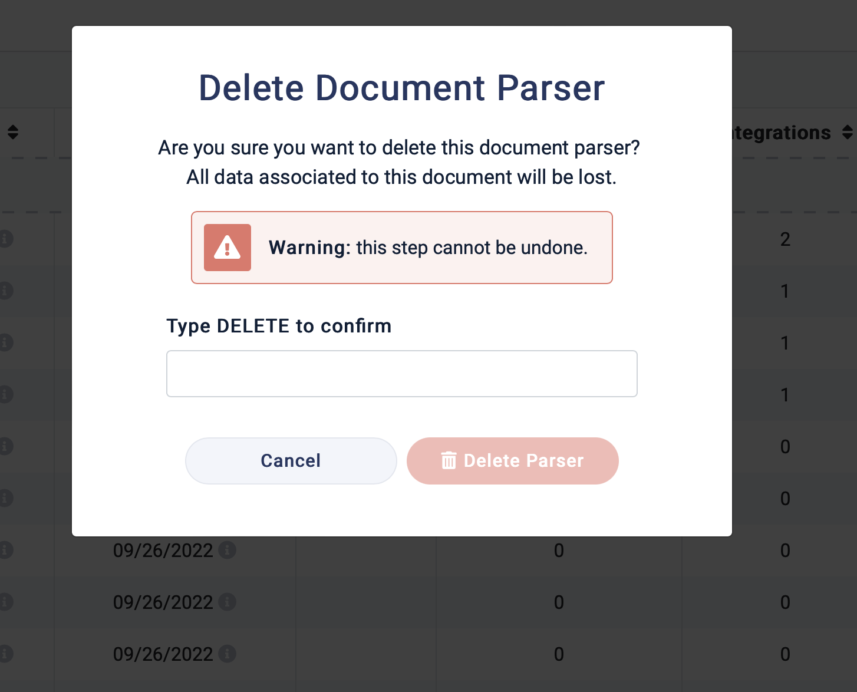Click the Type DELETE to confirm label
This screenshot has height=692, width=857.
click(x=279, y=326)
